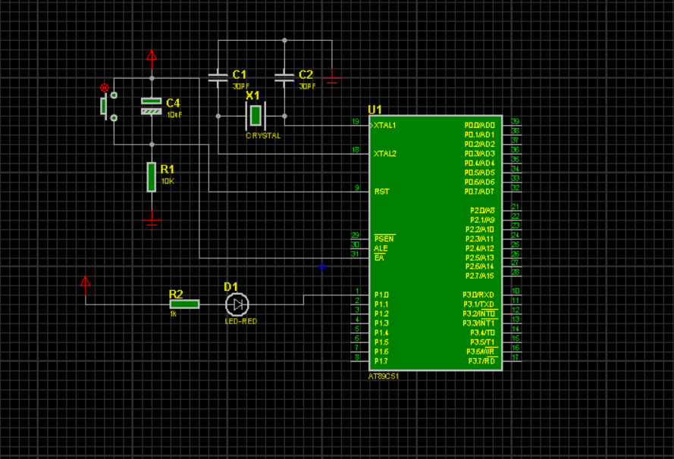674x459 pixels.
Task: Click the R2 reference label
Action: click(176, 294)
